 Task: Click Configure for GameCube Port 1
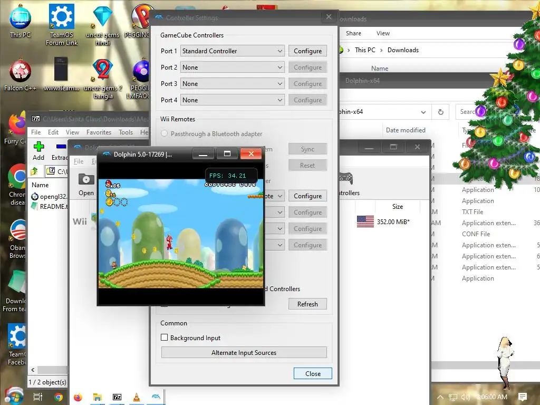tap(307, 51)
